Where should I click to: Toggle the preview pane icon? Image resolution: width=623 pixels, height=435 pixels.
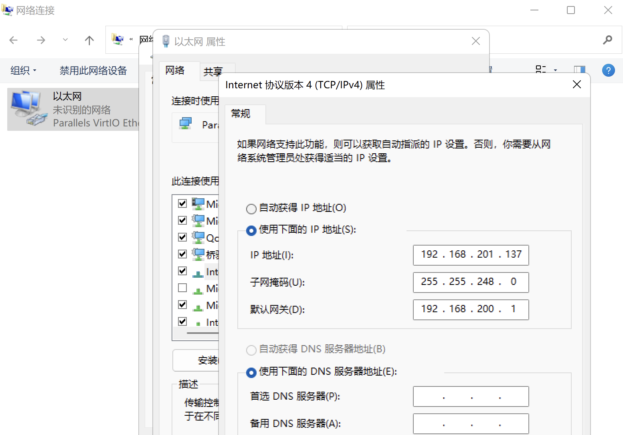pyautogui.click(x=579, y=70)
